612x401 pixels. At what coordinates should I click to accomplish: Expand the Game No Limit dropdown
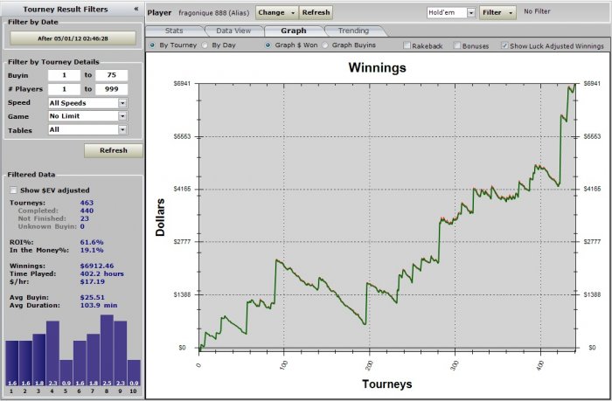pyautogui.click(x=122, y=116)
